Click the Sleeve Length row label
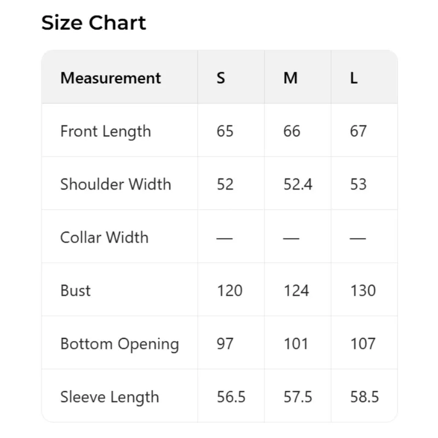Screen dimensions: 438x438 (109, 397)
